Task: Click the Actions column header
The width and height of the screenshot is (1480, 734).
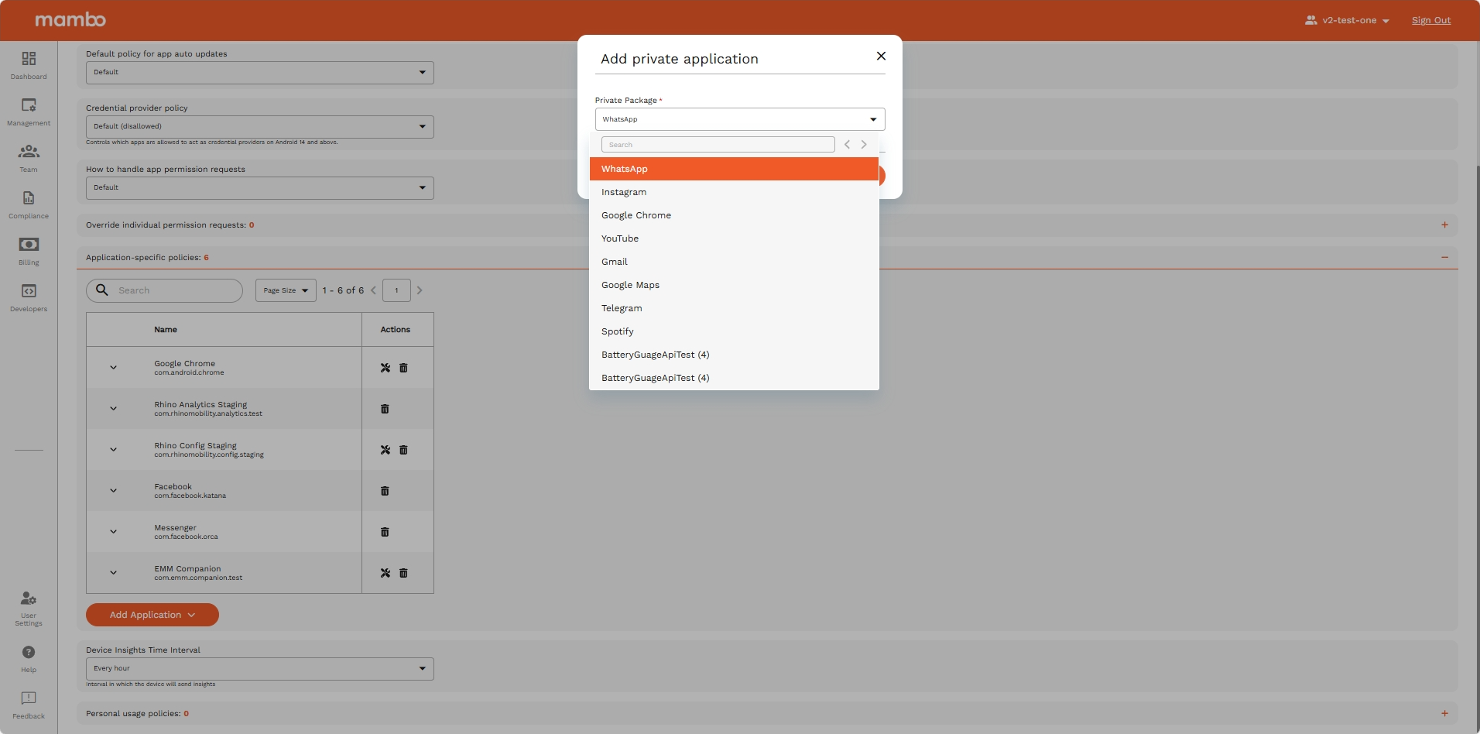Action: click(396, 330)
